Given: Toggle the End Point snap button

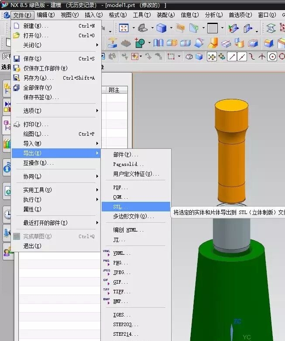Looking at the screenshot, I should [232, 57].
